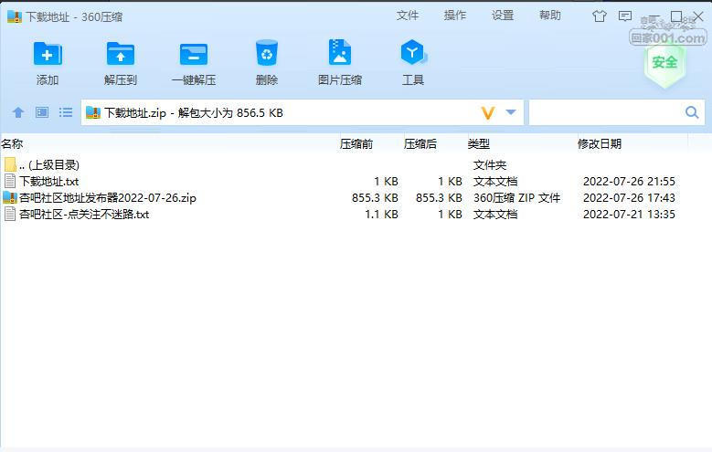
Task: Click the date 2022-07-21 13:35
Action: tap(629, 215)
